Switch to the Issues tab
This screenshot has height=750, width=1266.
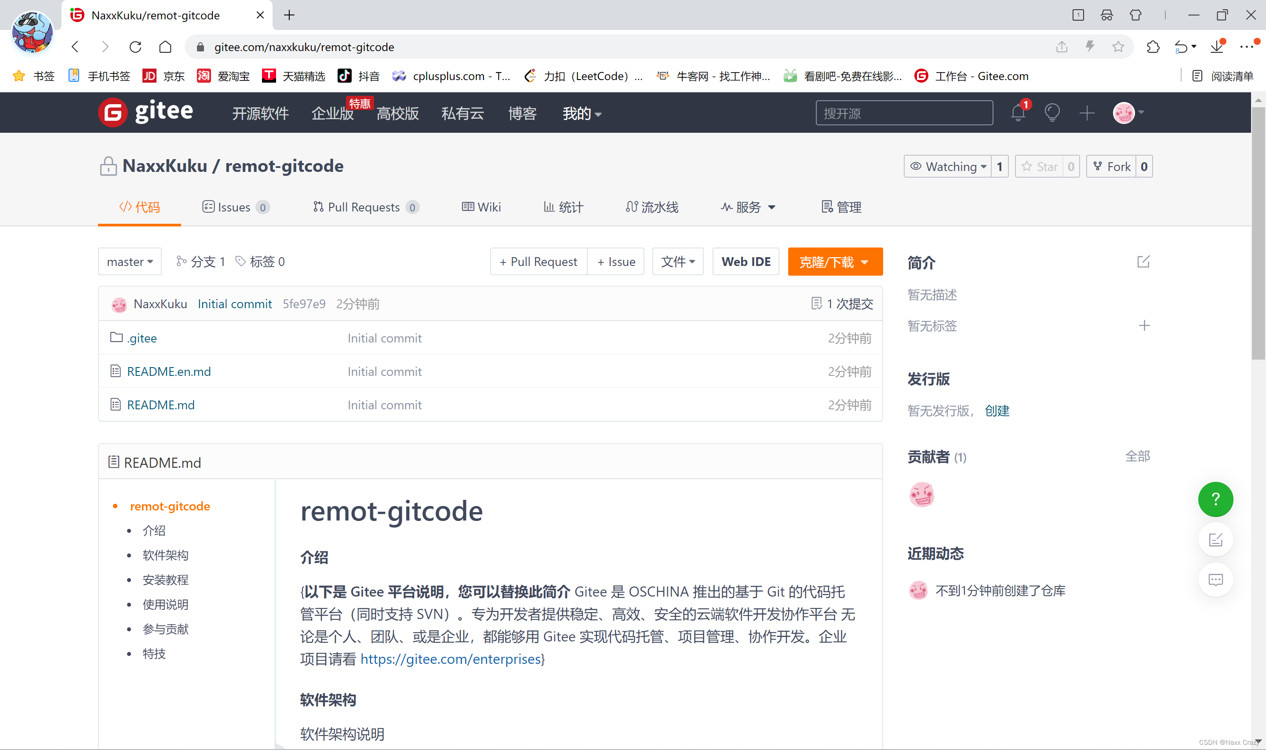234,207
